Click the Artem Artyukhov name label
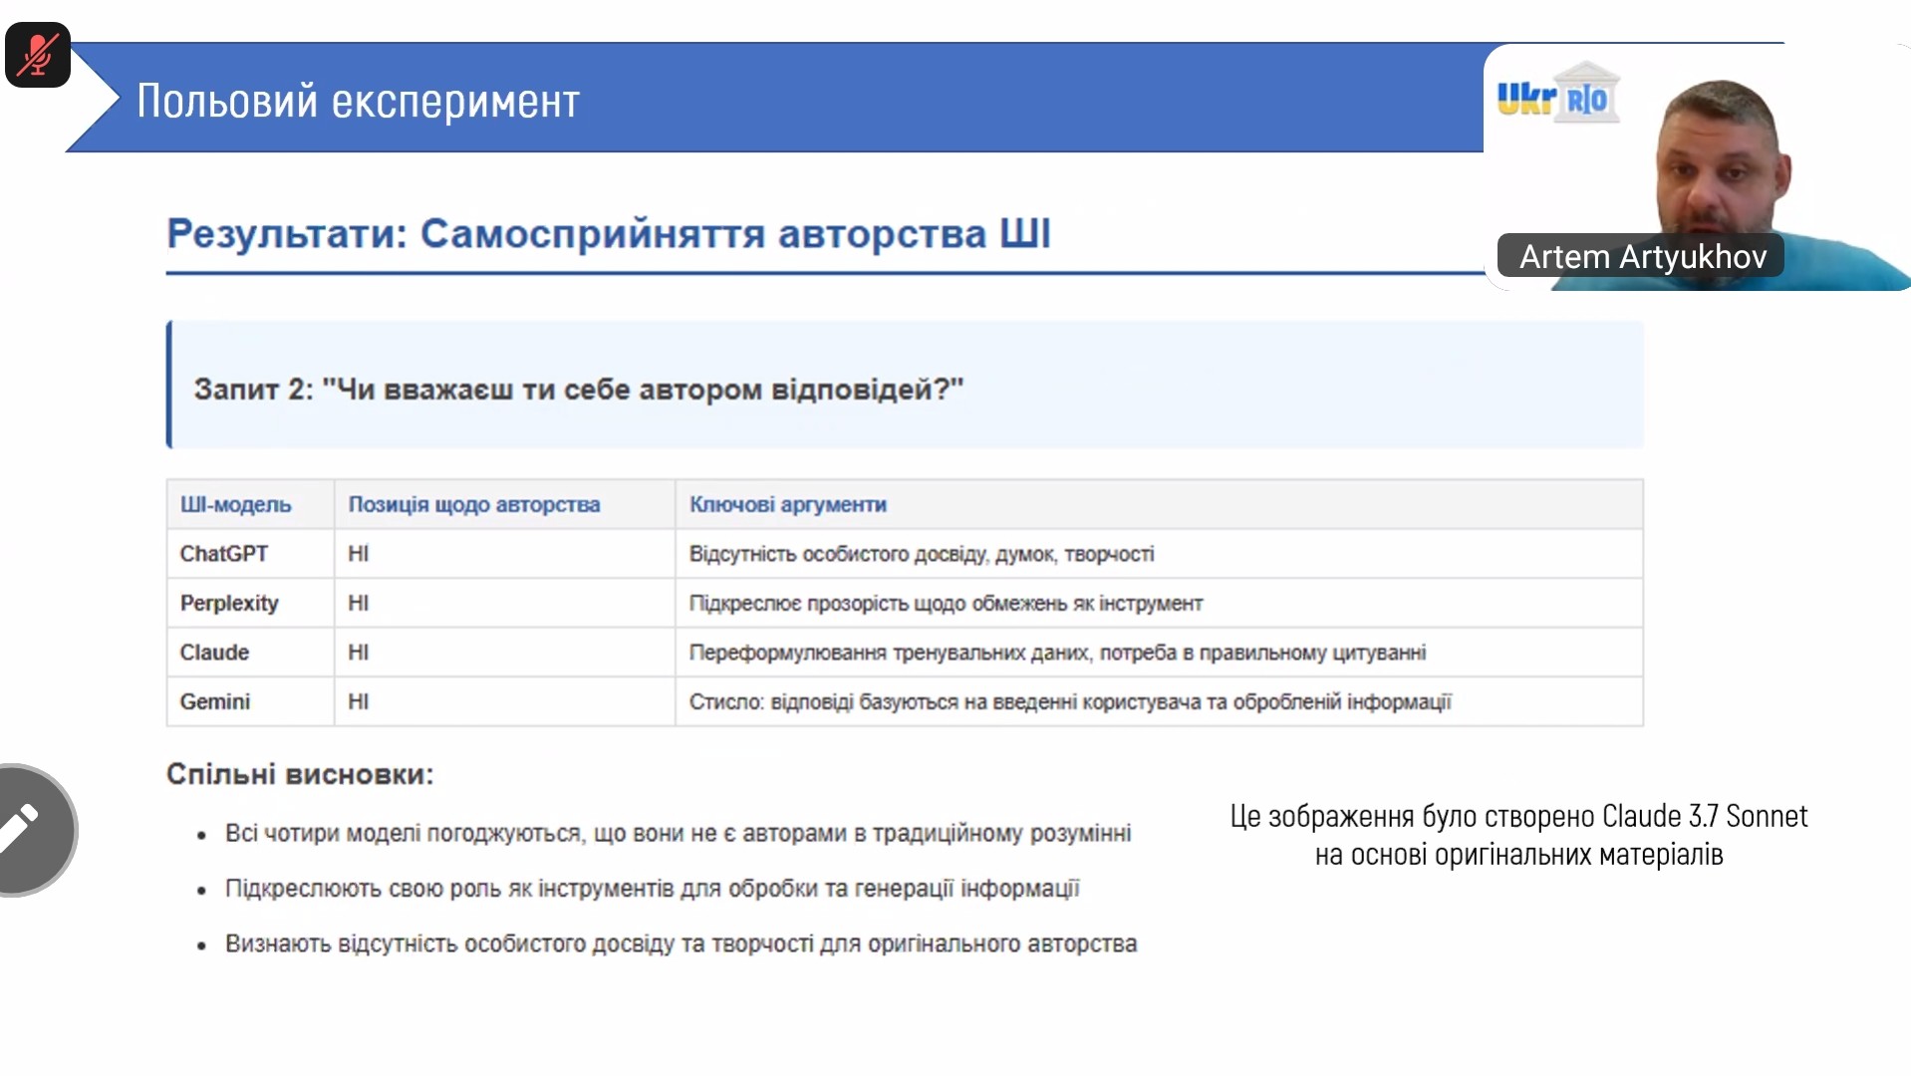Image resolution: width=1911 pixels, height=1076 pixels. click(1641, 257)
